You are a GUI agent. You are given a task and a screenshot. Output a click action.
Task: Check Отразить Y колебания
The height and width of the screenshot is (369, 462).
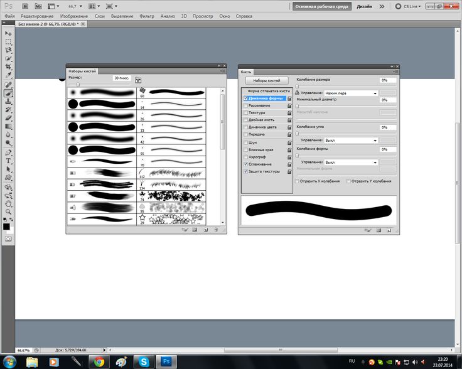coord(348,181)
